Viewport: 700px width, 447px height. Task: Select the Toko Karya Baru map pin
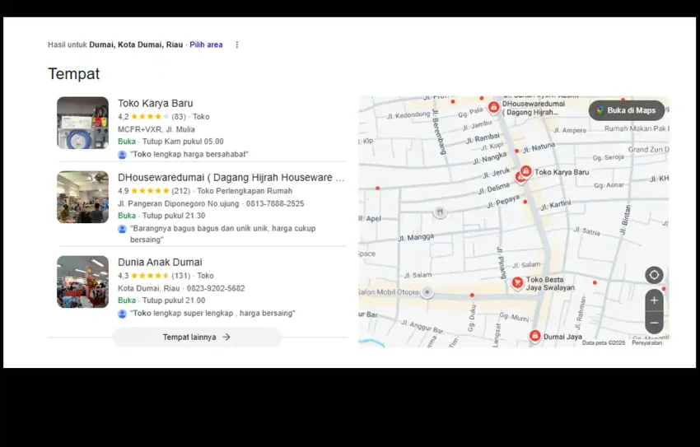pyautogui.click(x=525, y=171)
